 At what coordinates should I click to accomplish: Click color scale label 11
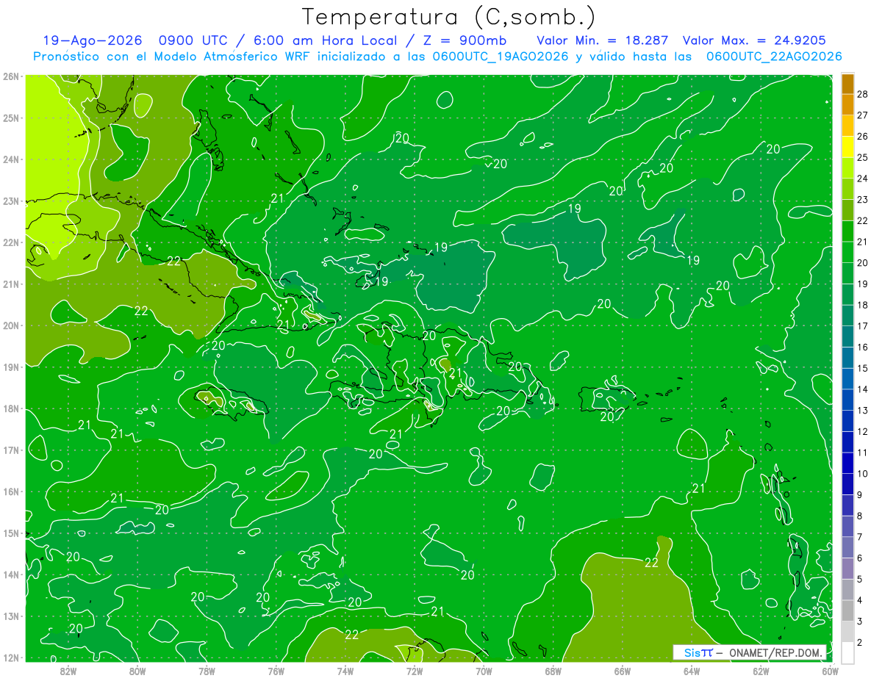862,453
